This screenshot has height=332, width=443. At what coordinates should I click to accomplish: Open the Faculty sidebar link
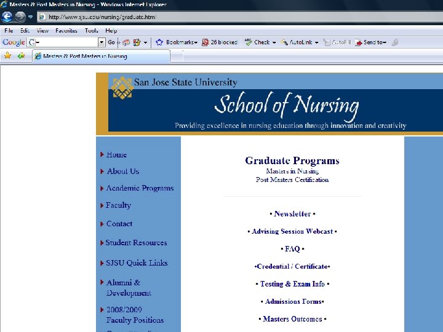[118, 205]
